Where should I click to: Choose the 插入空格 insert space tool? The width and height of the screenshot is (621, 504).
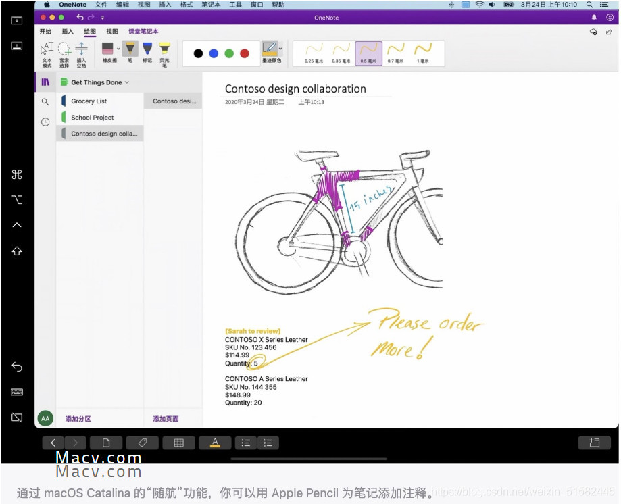coord(81,54)
